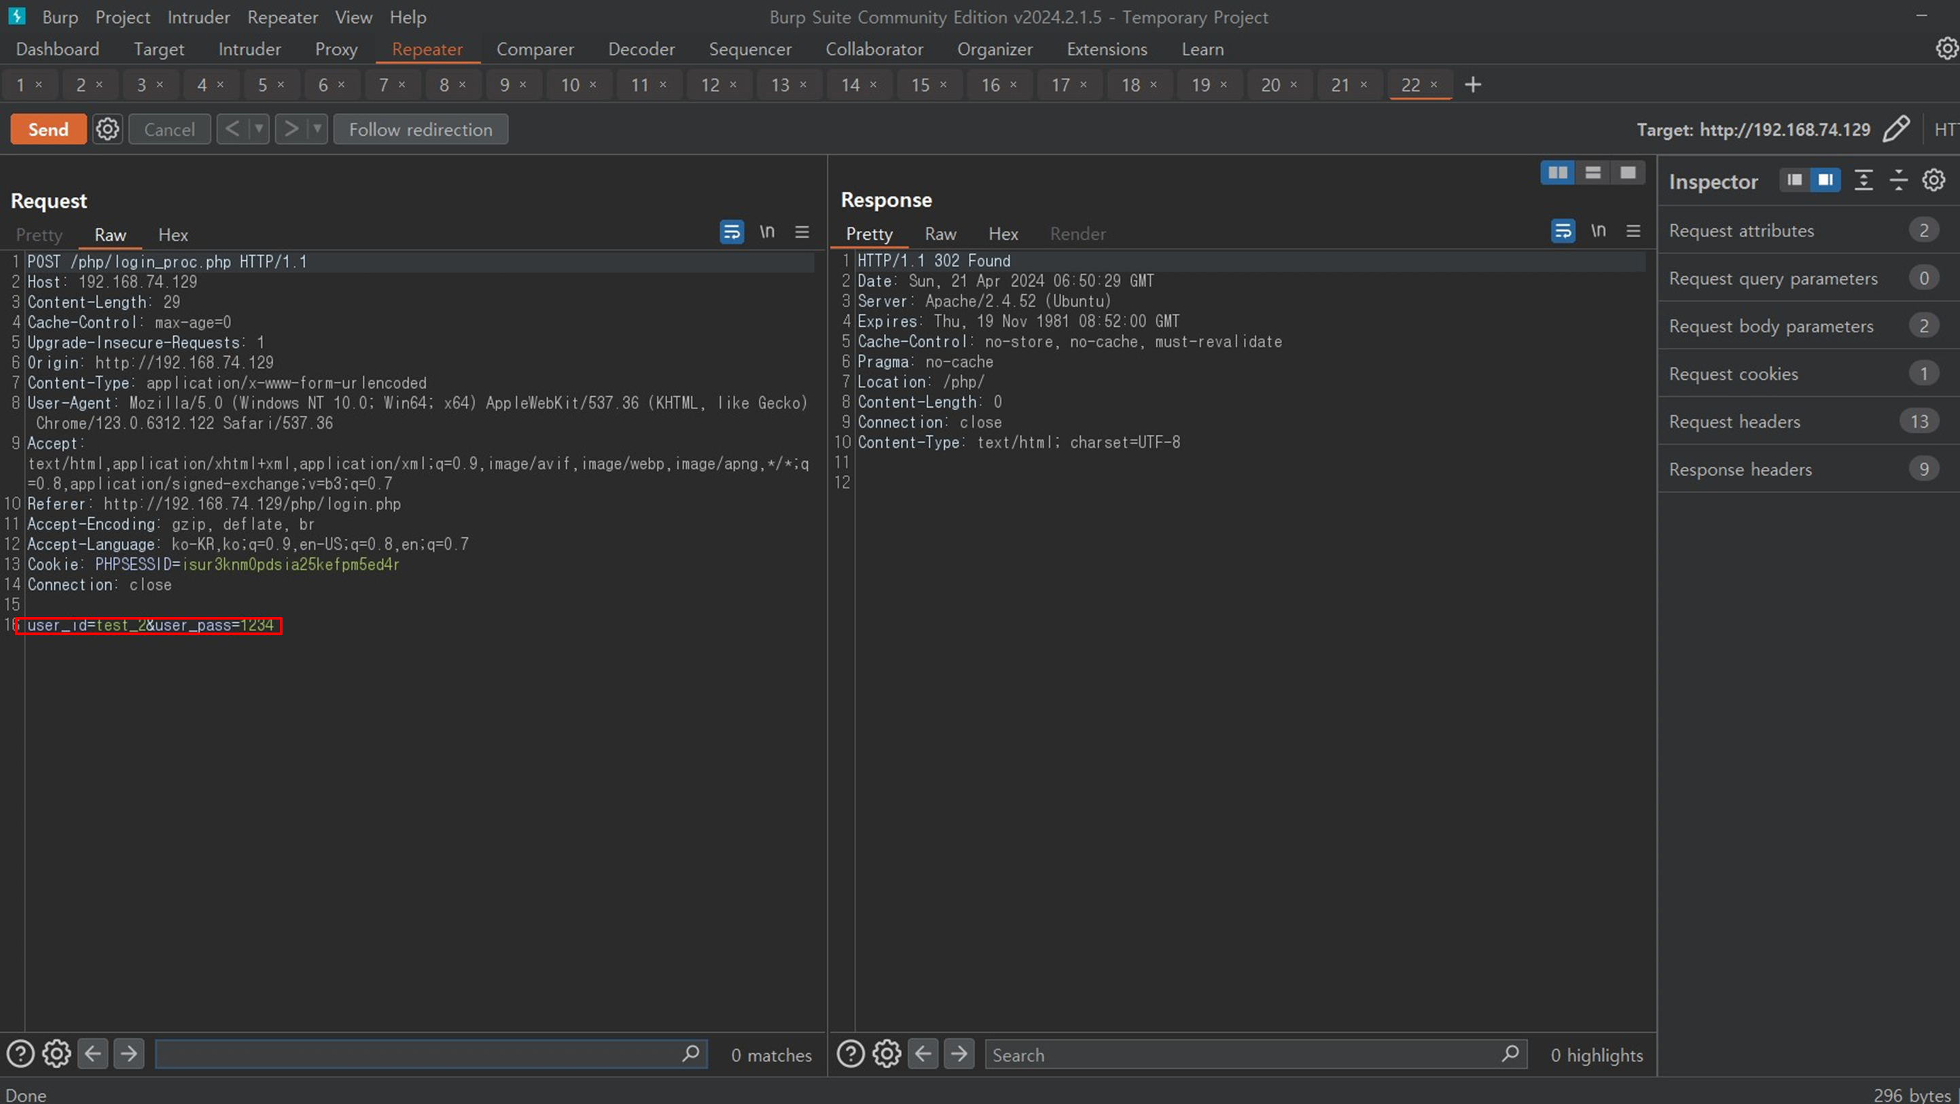Collapse all Inspector sections icon
Image resolution: width=1960 pixels, height=1104 pixels.
point(1899,180)
